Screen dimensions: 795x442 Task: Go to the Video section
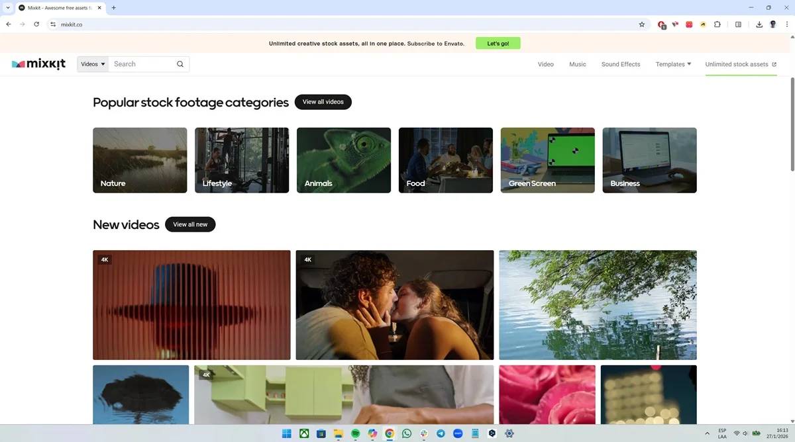[x=545, y=64]
